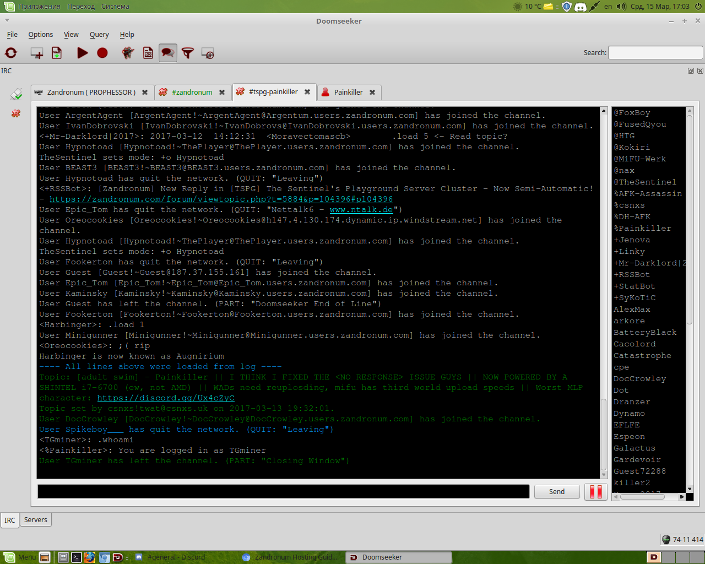Switch to the Painkiller private chat tab
Image resolution: width=705 pixels, height=564 pixels.
pyautogui.click(x=349, y=92)
